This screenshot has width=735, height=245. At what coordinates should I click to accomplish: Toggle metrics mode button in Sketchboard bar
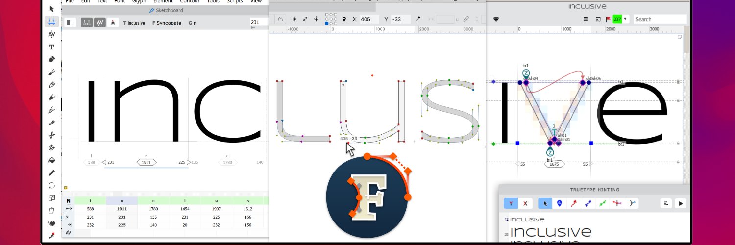(87, 23)
